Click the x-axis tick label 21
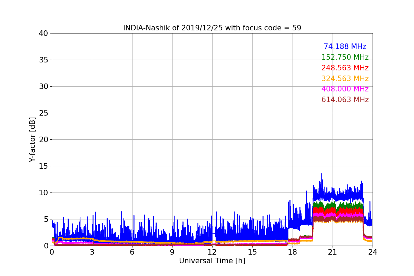414x276 pixels. (333, 252)
